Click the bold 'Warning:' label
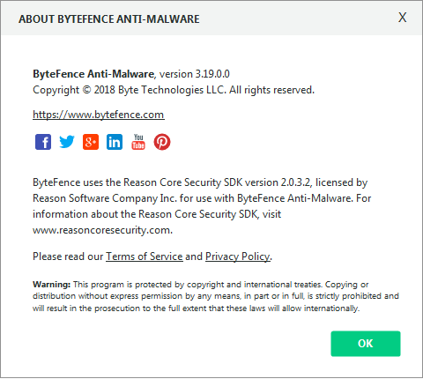The height and width of the screenshot is (379, 423). 52,285
